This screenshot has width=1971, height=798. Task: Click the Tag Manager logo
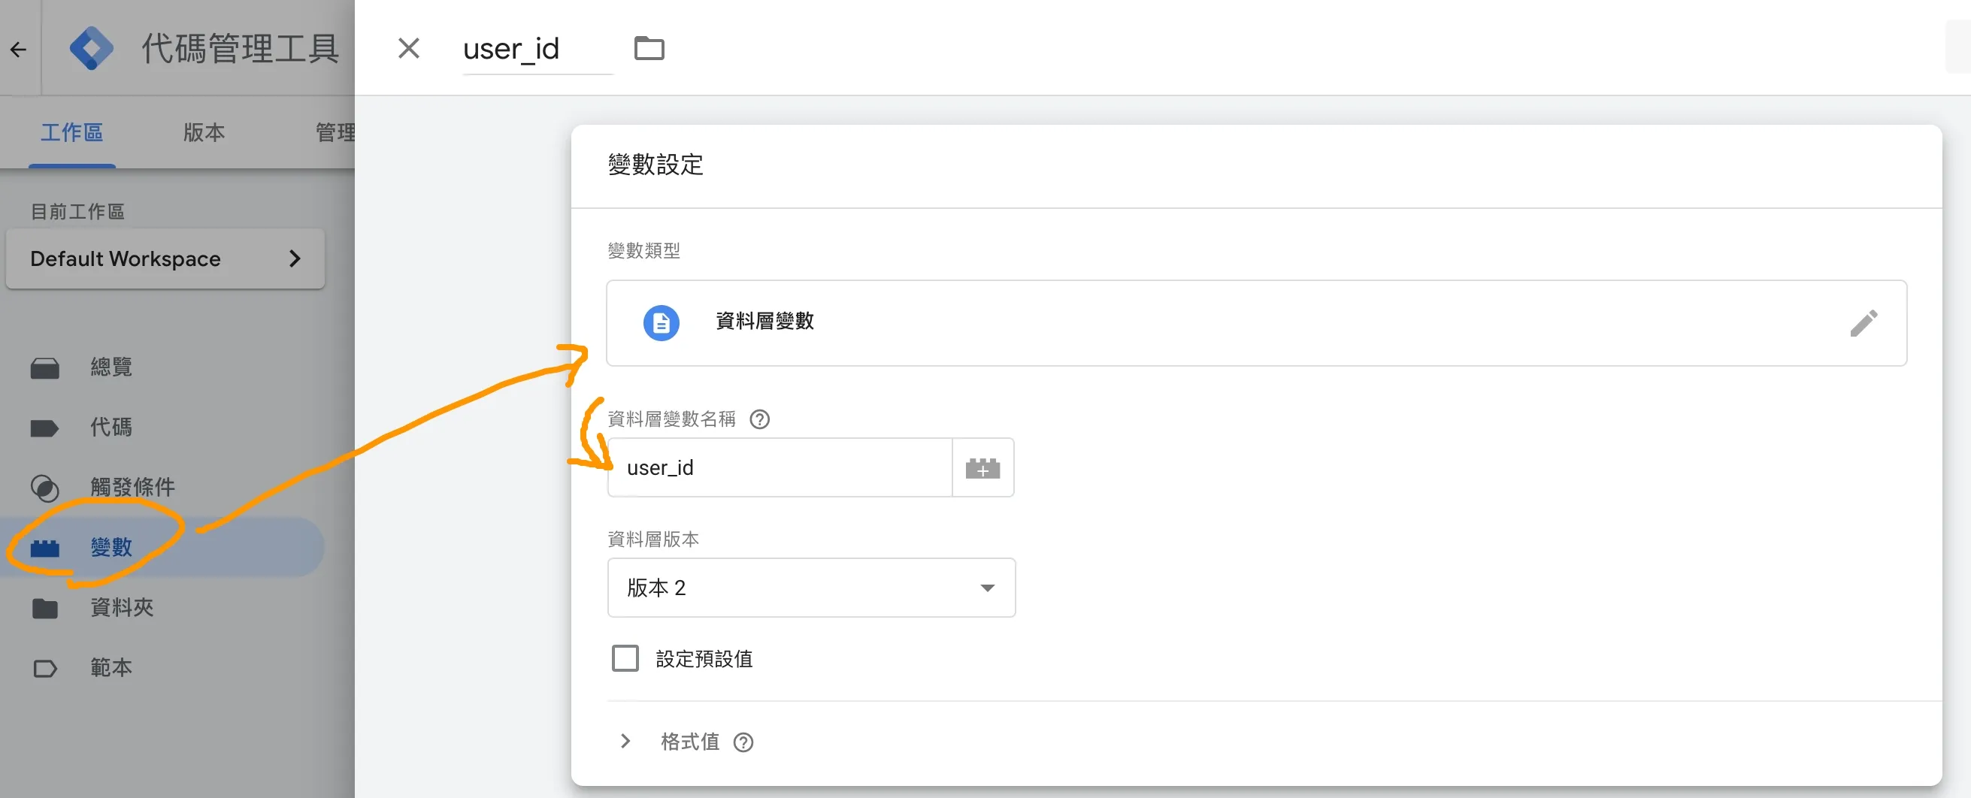click(91, 48)
